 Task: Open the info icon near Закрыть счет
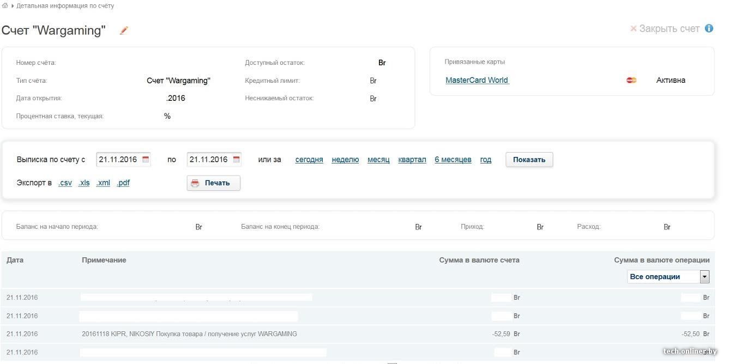(709, 28)
